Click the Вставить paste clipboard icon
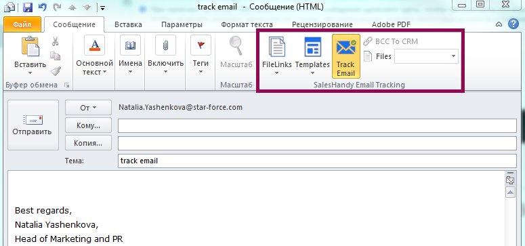The height and width of the screenshot is (246, 525). pos(30,46)
